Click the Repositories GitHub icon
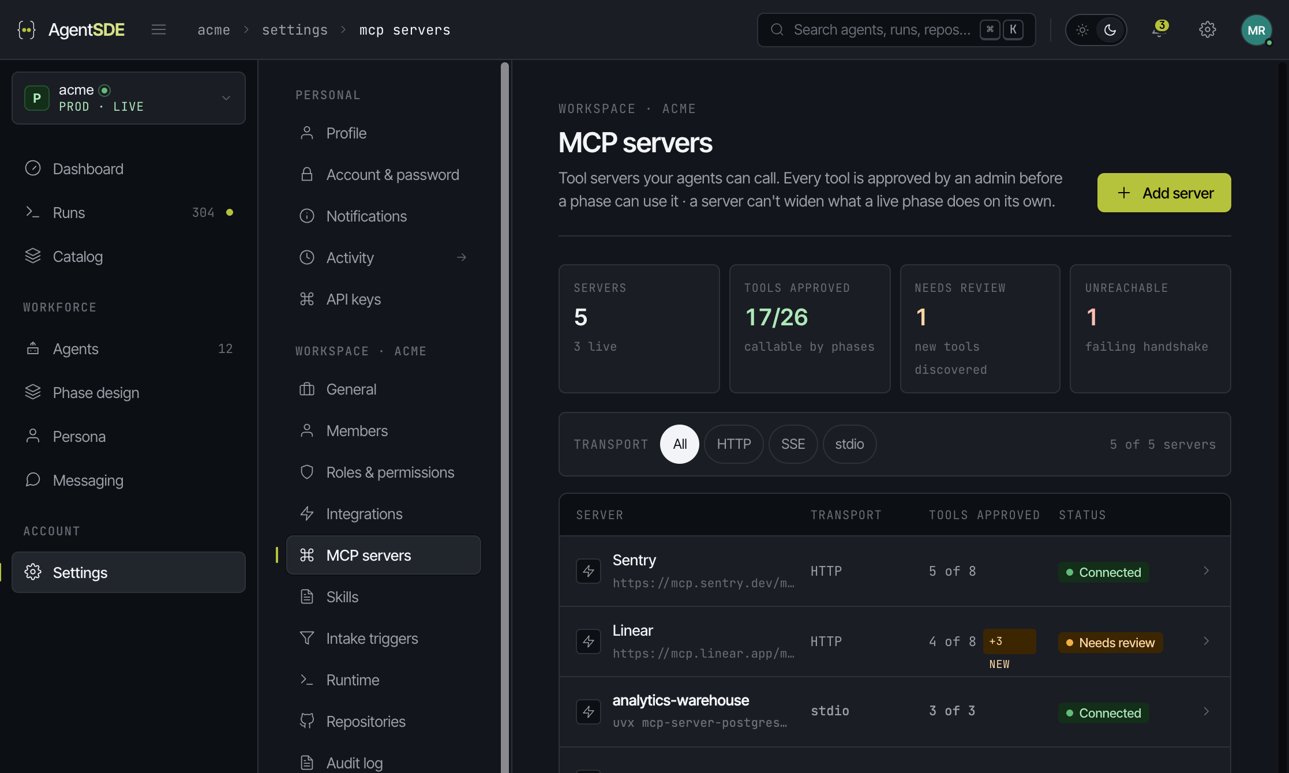The width and height of the screenshot is (1289, 773). point(307,722)
